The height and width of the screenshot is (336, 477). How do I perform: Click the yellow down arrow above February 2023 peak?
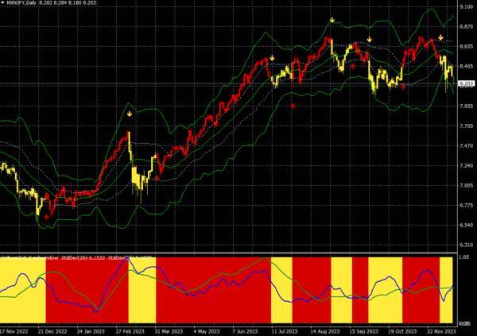130,114
